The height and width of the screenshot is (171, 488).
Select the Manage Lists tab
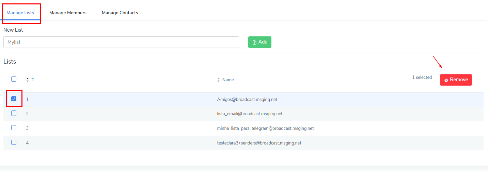tap(20, 13)
